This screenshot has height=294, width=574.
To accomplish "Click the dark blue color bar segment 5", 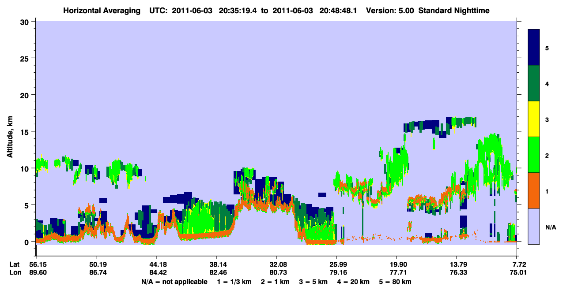I will (x=534, y=48).
